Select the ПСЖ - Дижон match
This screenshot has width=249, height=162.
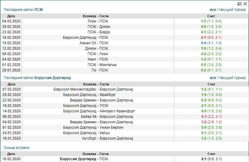click(99, 27)
